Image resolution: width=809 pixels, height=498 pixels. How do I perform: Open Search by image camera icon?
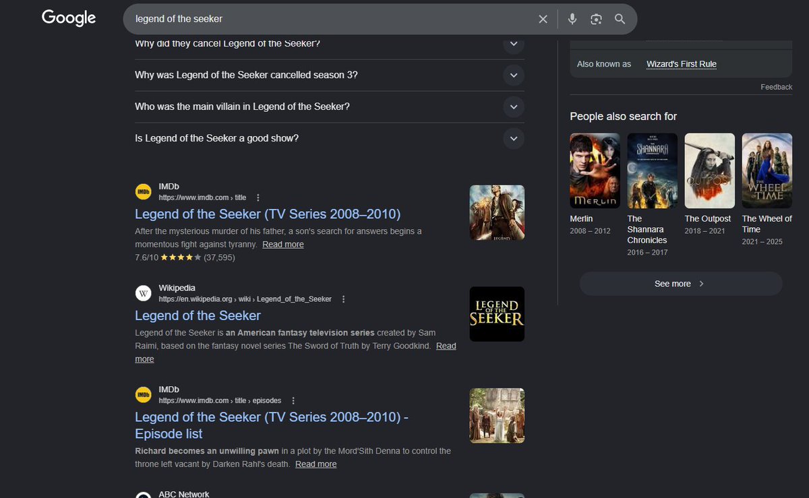click(x=596, y=19)
